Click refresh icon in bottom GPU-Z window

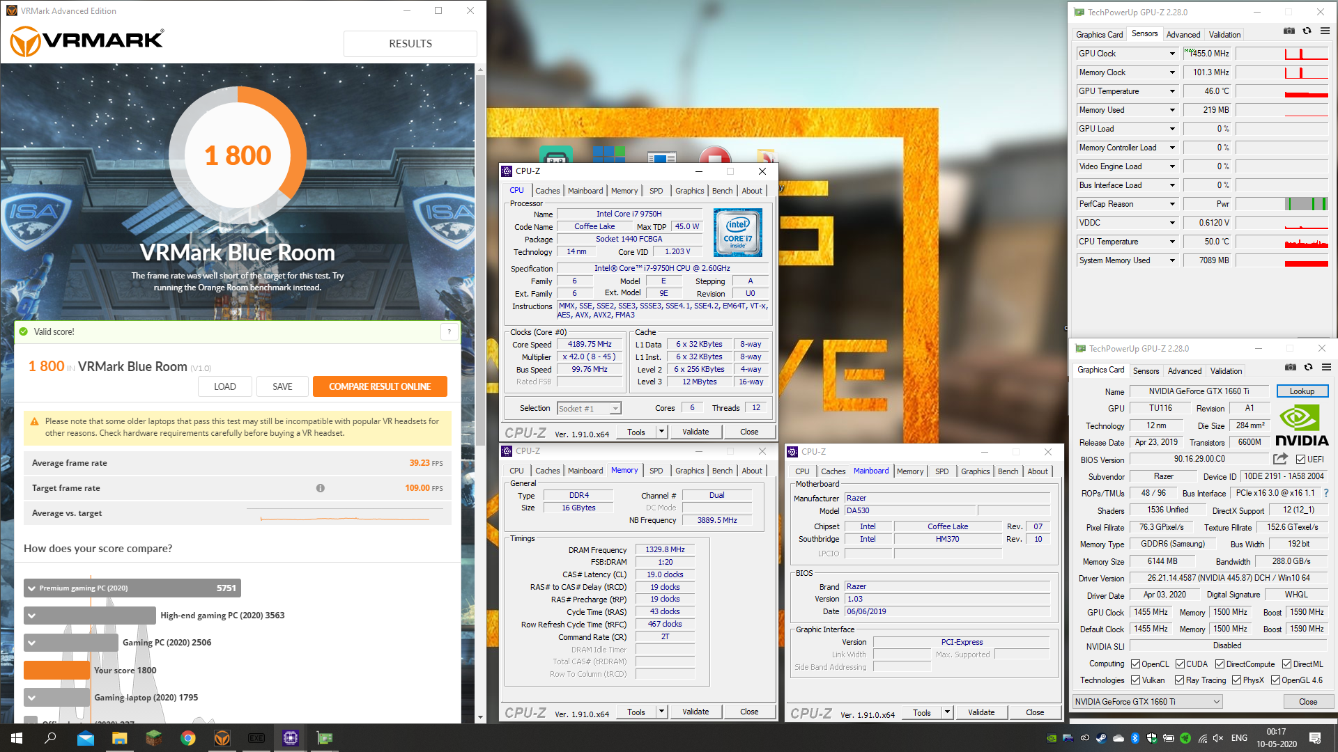pyautogui.click(x=1308, y=368)
